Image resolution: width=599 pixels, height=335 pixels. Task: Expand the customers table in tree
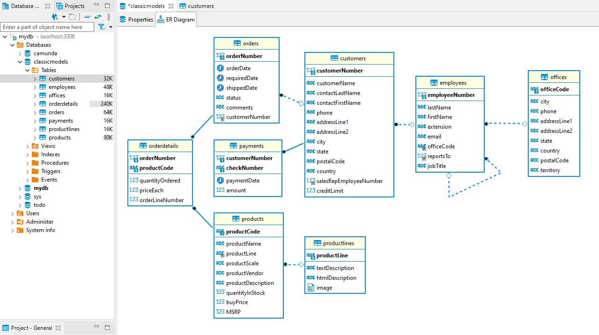tap(35, 79)
